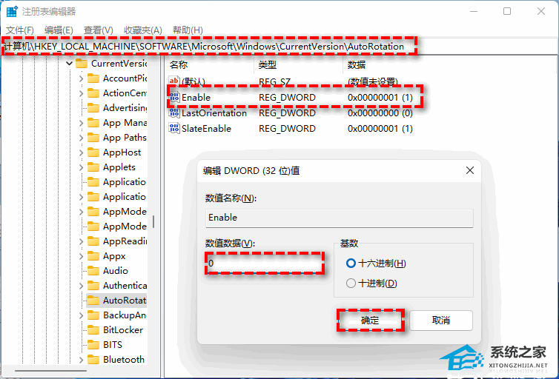Click the SlateEnable DWORD value icon
Screen dimensions: 559x379
coord(174,128)
